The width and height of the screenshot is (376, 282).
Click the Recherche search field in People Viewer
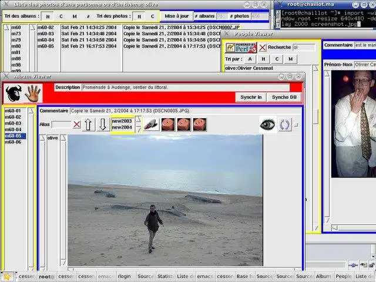[304, 48]
